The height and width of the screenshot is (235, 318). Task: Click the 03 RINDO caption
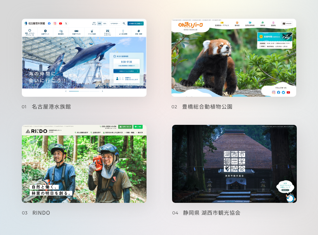click(36, 213)
